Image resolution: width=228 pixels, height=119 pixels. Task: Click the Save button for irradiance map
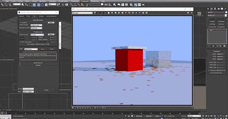tap(42, 49)
